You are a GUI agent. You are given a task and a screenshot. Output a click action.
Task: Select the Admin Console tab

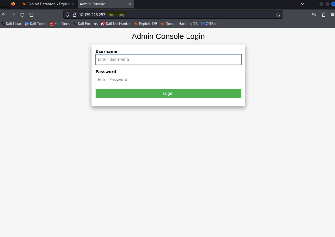[x=103, y=4]
